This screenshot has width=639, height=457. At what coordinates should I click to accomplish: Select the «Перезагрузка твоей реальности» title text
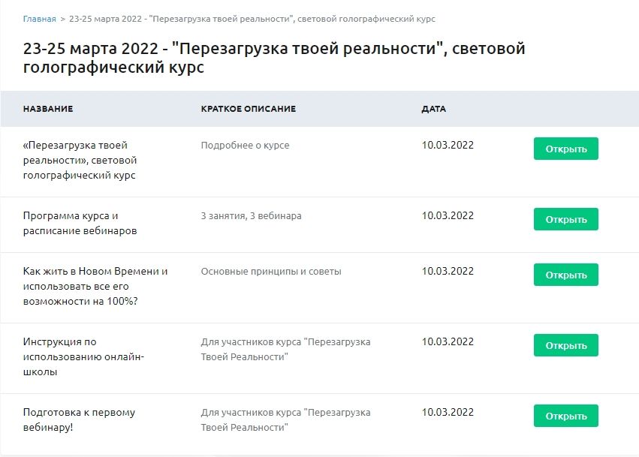click(x=80, y=160)
